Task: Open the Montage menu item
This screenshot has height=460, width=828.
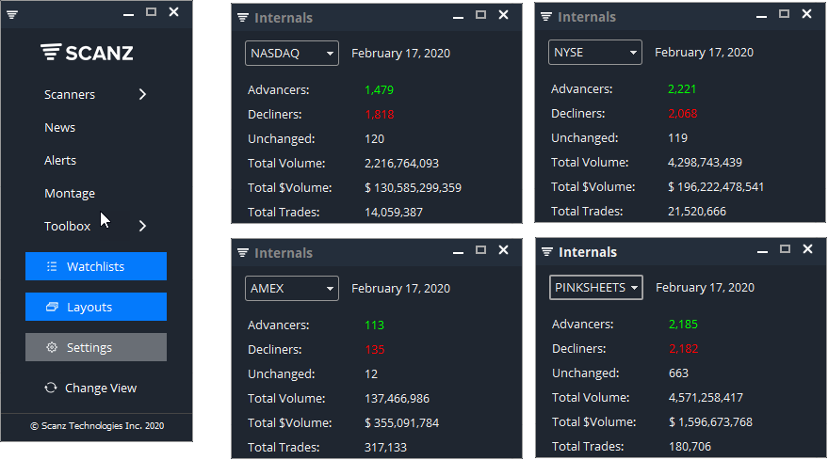Action: click(70, 194)
